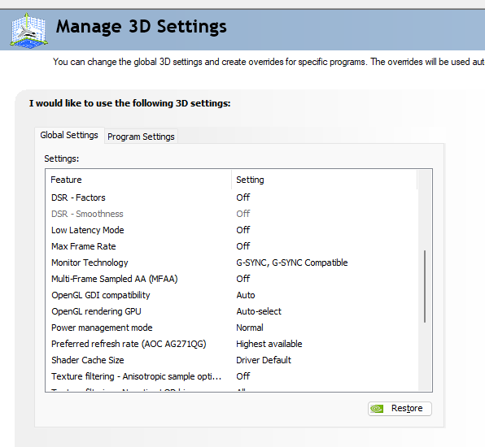Viewport: 485px width, 447px height.
Task: Open the Power management mode value Normal
Action: (250, 328)
